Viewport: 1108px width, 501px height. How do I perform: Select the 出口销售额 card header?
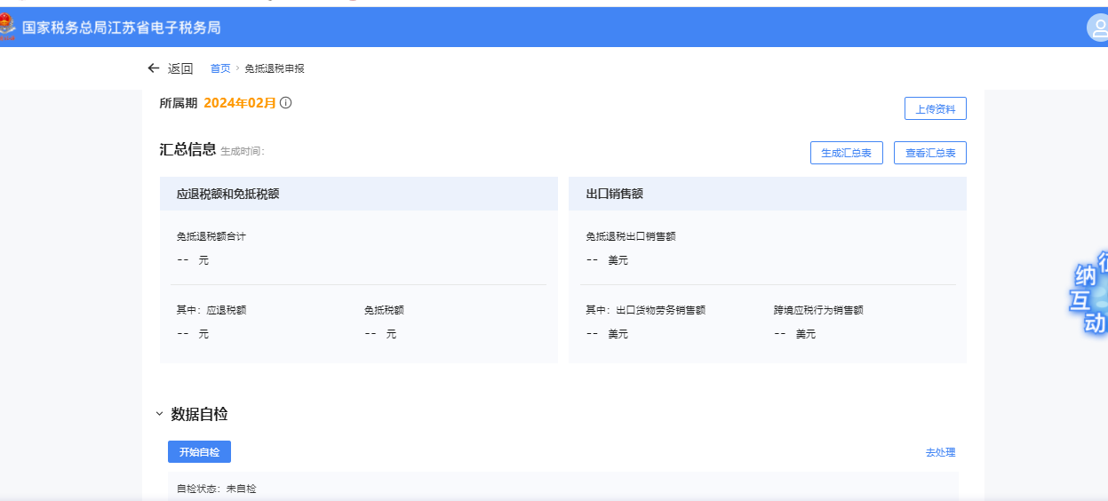614,194
